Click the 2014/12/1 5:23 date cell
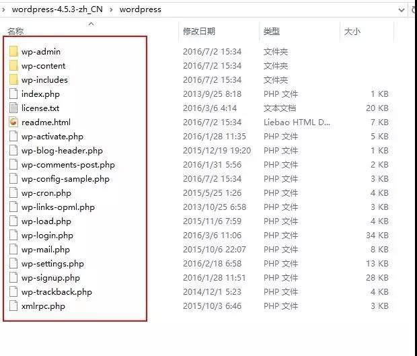 pyautogui.click(x=212, y=291)
